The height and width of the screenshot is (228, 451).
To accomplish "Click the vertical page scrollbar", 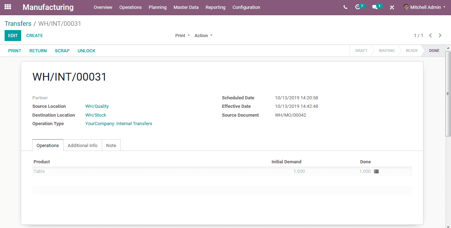I will click(x=448, y=94).
